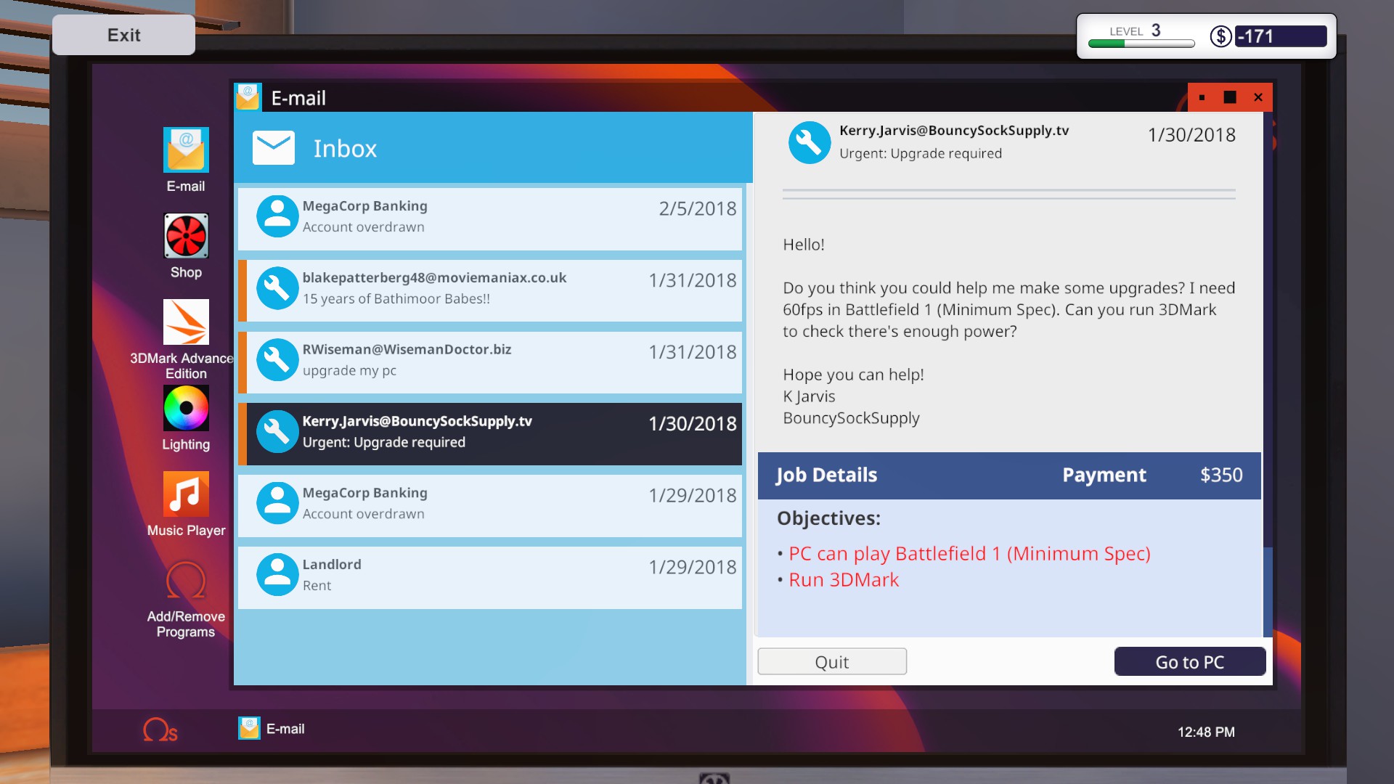Screen dimensions: 1394x784
Task: Click the level progress bar
Action: (1141, 44)
